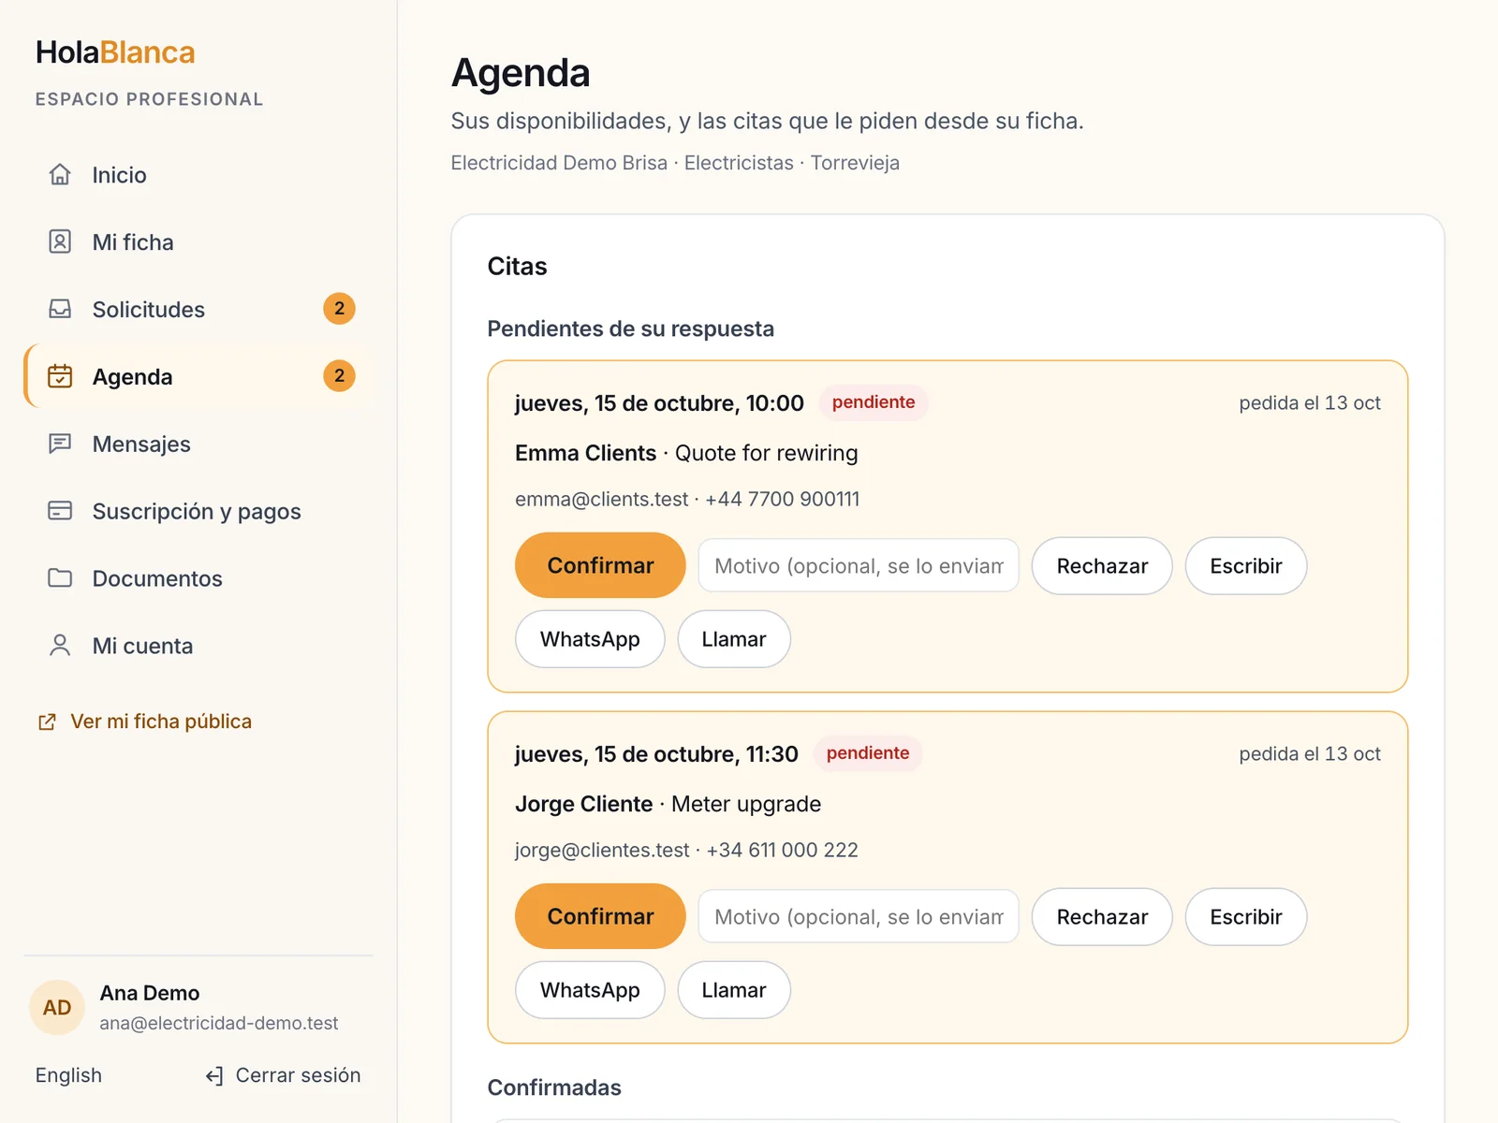Click the Agenda badge showing 2
This screenshot has width=1498, height=1123.
[339, 376]
